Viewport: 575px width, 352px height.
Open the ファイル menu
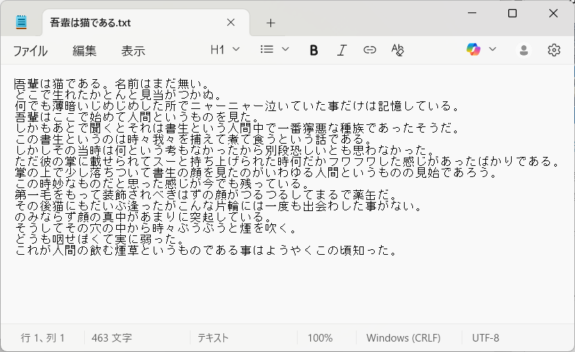click(x=30, y=51)
